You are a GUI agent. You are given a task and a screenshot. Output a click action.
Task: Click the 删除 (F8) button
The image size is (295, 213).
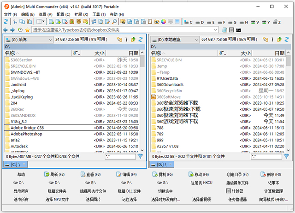tap(271, 174)
